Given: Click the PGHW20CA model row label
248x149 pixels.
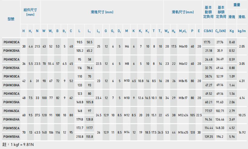Looking at the screenshot, I should coord(11,42).
